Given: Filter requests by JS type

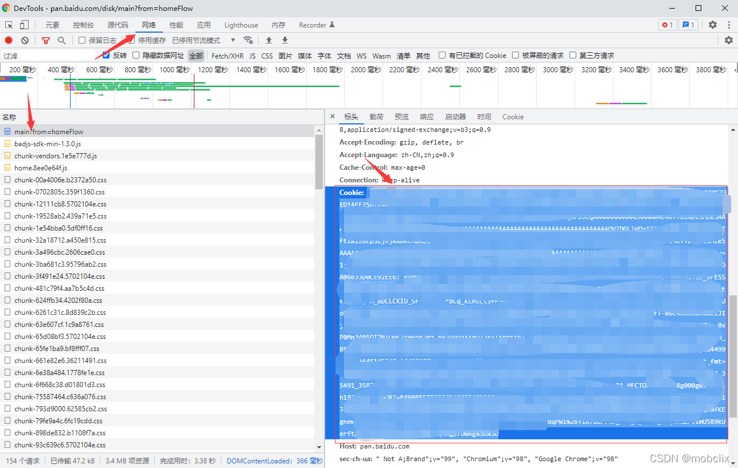Looking at the screenshot, I should click(x=252, y=56).
